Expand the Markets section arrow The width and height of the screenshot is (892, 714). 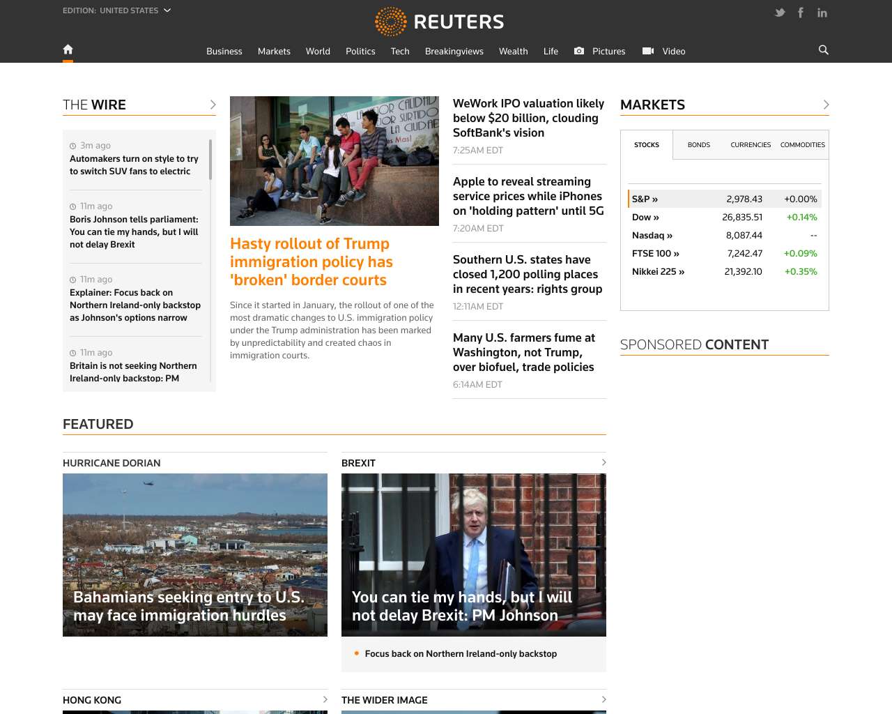826,105
